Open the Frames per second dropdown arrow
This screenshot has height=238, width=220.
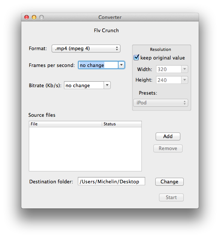click(121, 65)
